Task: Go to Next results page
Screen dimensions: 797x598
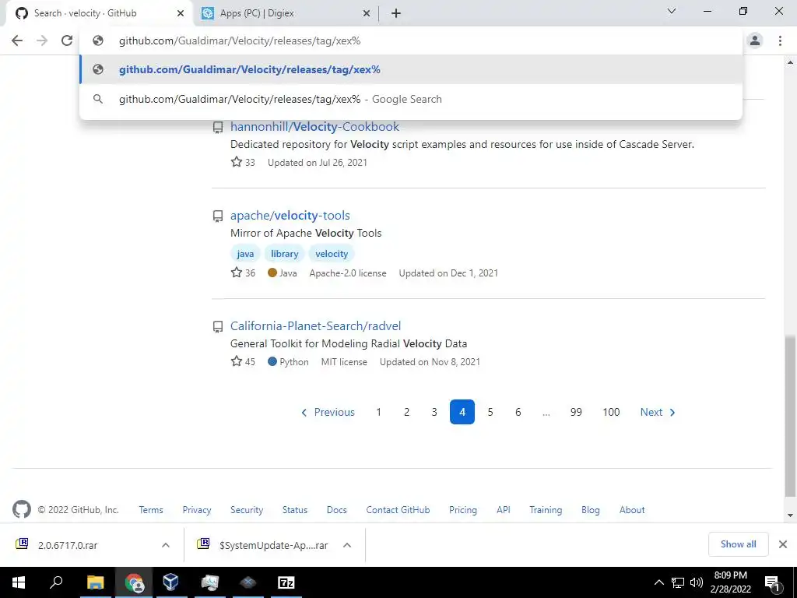Action: [x=658, y=412]
